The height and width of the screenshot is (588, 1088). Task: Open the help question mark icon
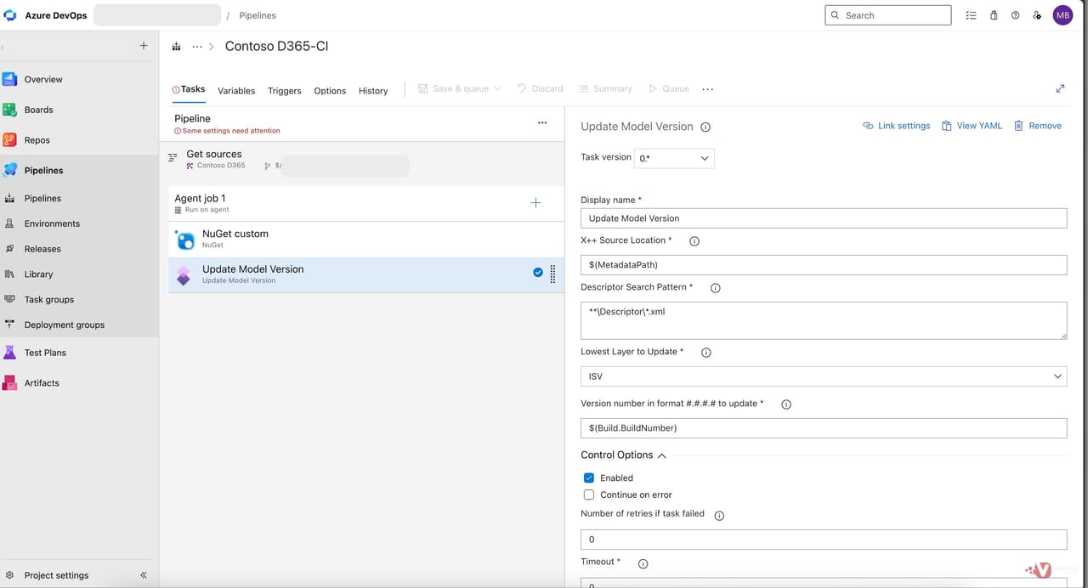[1015, 15]
